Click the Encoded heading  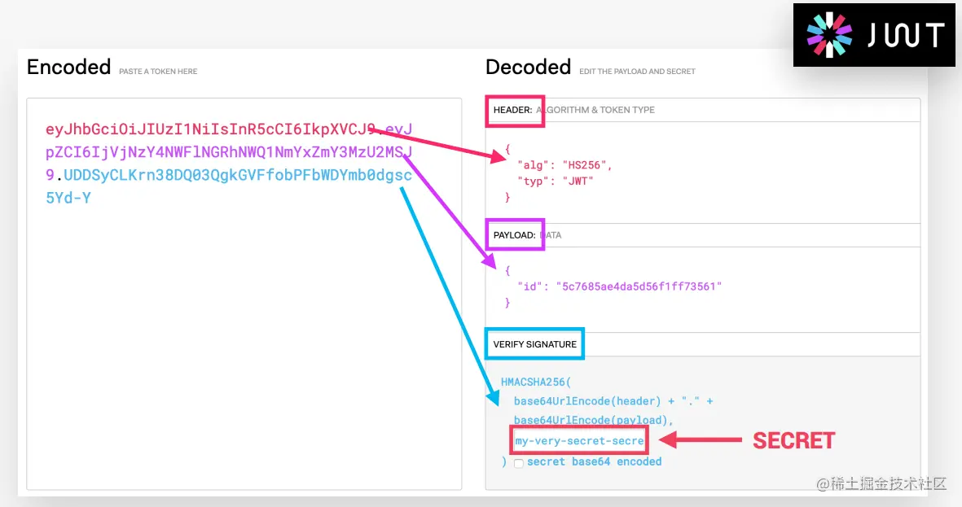pos(68,67)
